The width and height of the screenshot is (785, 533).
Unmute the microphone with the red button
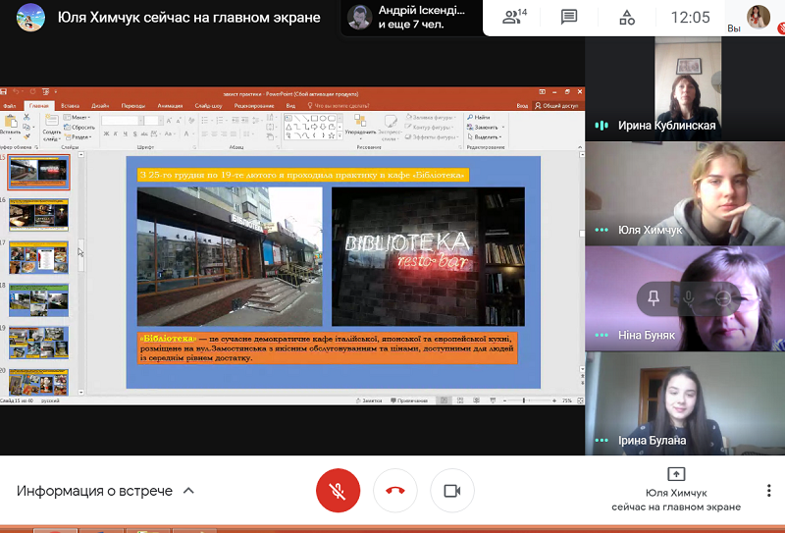pyautogui.click(x=338, y=491)
